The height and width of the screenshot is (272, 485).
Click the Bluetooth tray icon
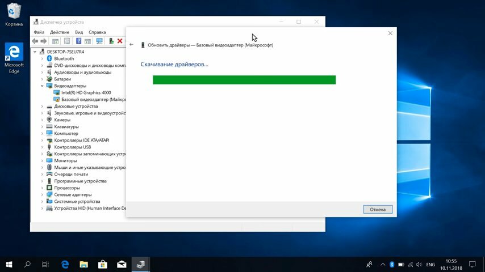click(392, 265)
